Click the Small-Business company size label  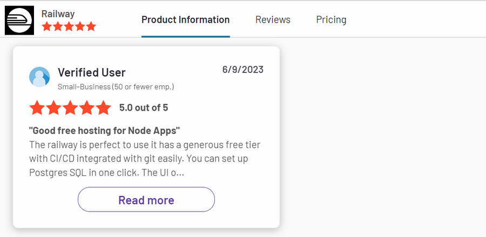[116, 87]
